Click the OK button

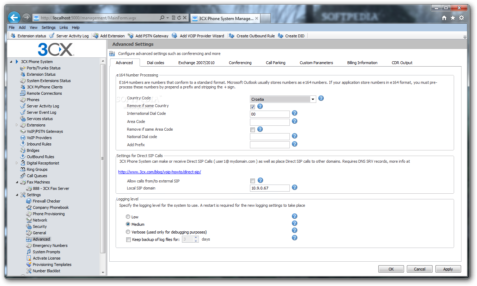(x=391, y=269)
